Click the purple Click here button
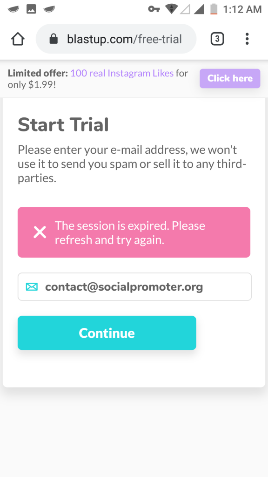 click(230, 78)
